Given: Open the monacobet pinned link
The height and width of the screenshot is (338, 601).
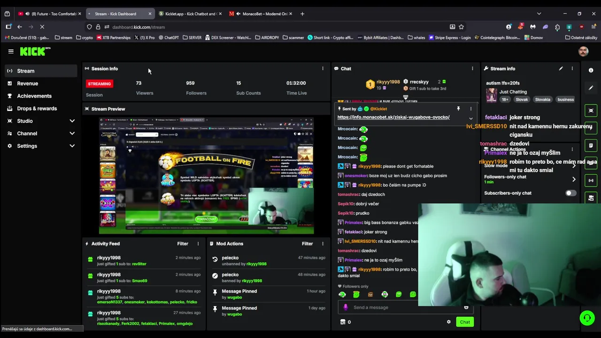Looking at the screenshot, I should click(393, 117).
